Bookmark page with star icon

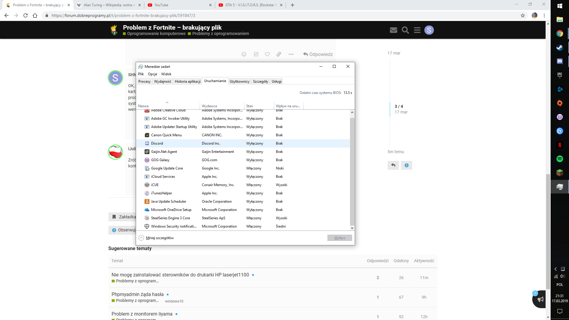(523, 15)
